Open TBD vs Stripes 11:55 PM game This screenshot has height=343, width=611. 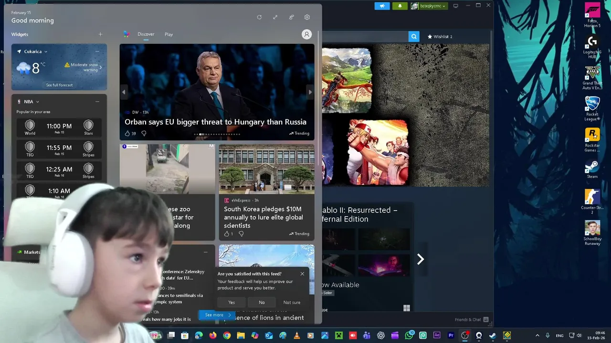(x=59, y=150)
